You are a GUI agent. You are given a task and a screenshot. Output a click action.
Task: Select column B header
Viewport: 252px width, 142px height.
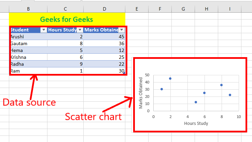pyautogui.click(x=28, y=9)
